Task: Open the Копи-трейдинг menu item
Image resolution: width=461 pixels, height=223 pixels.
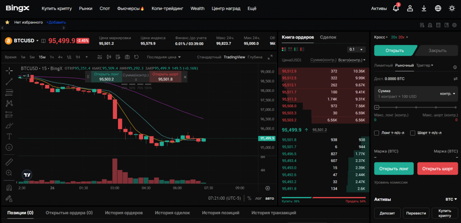Action: [167, 9]
